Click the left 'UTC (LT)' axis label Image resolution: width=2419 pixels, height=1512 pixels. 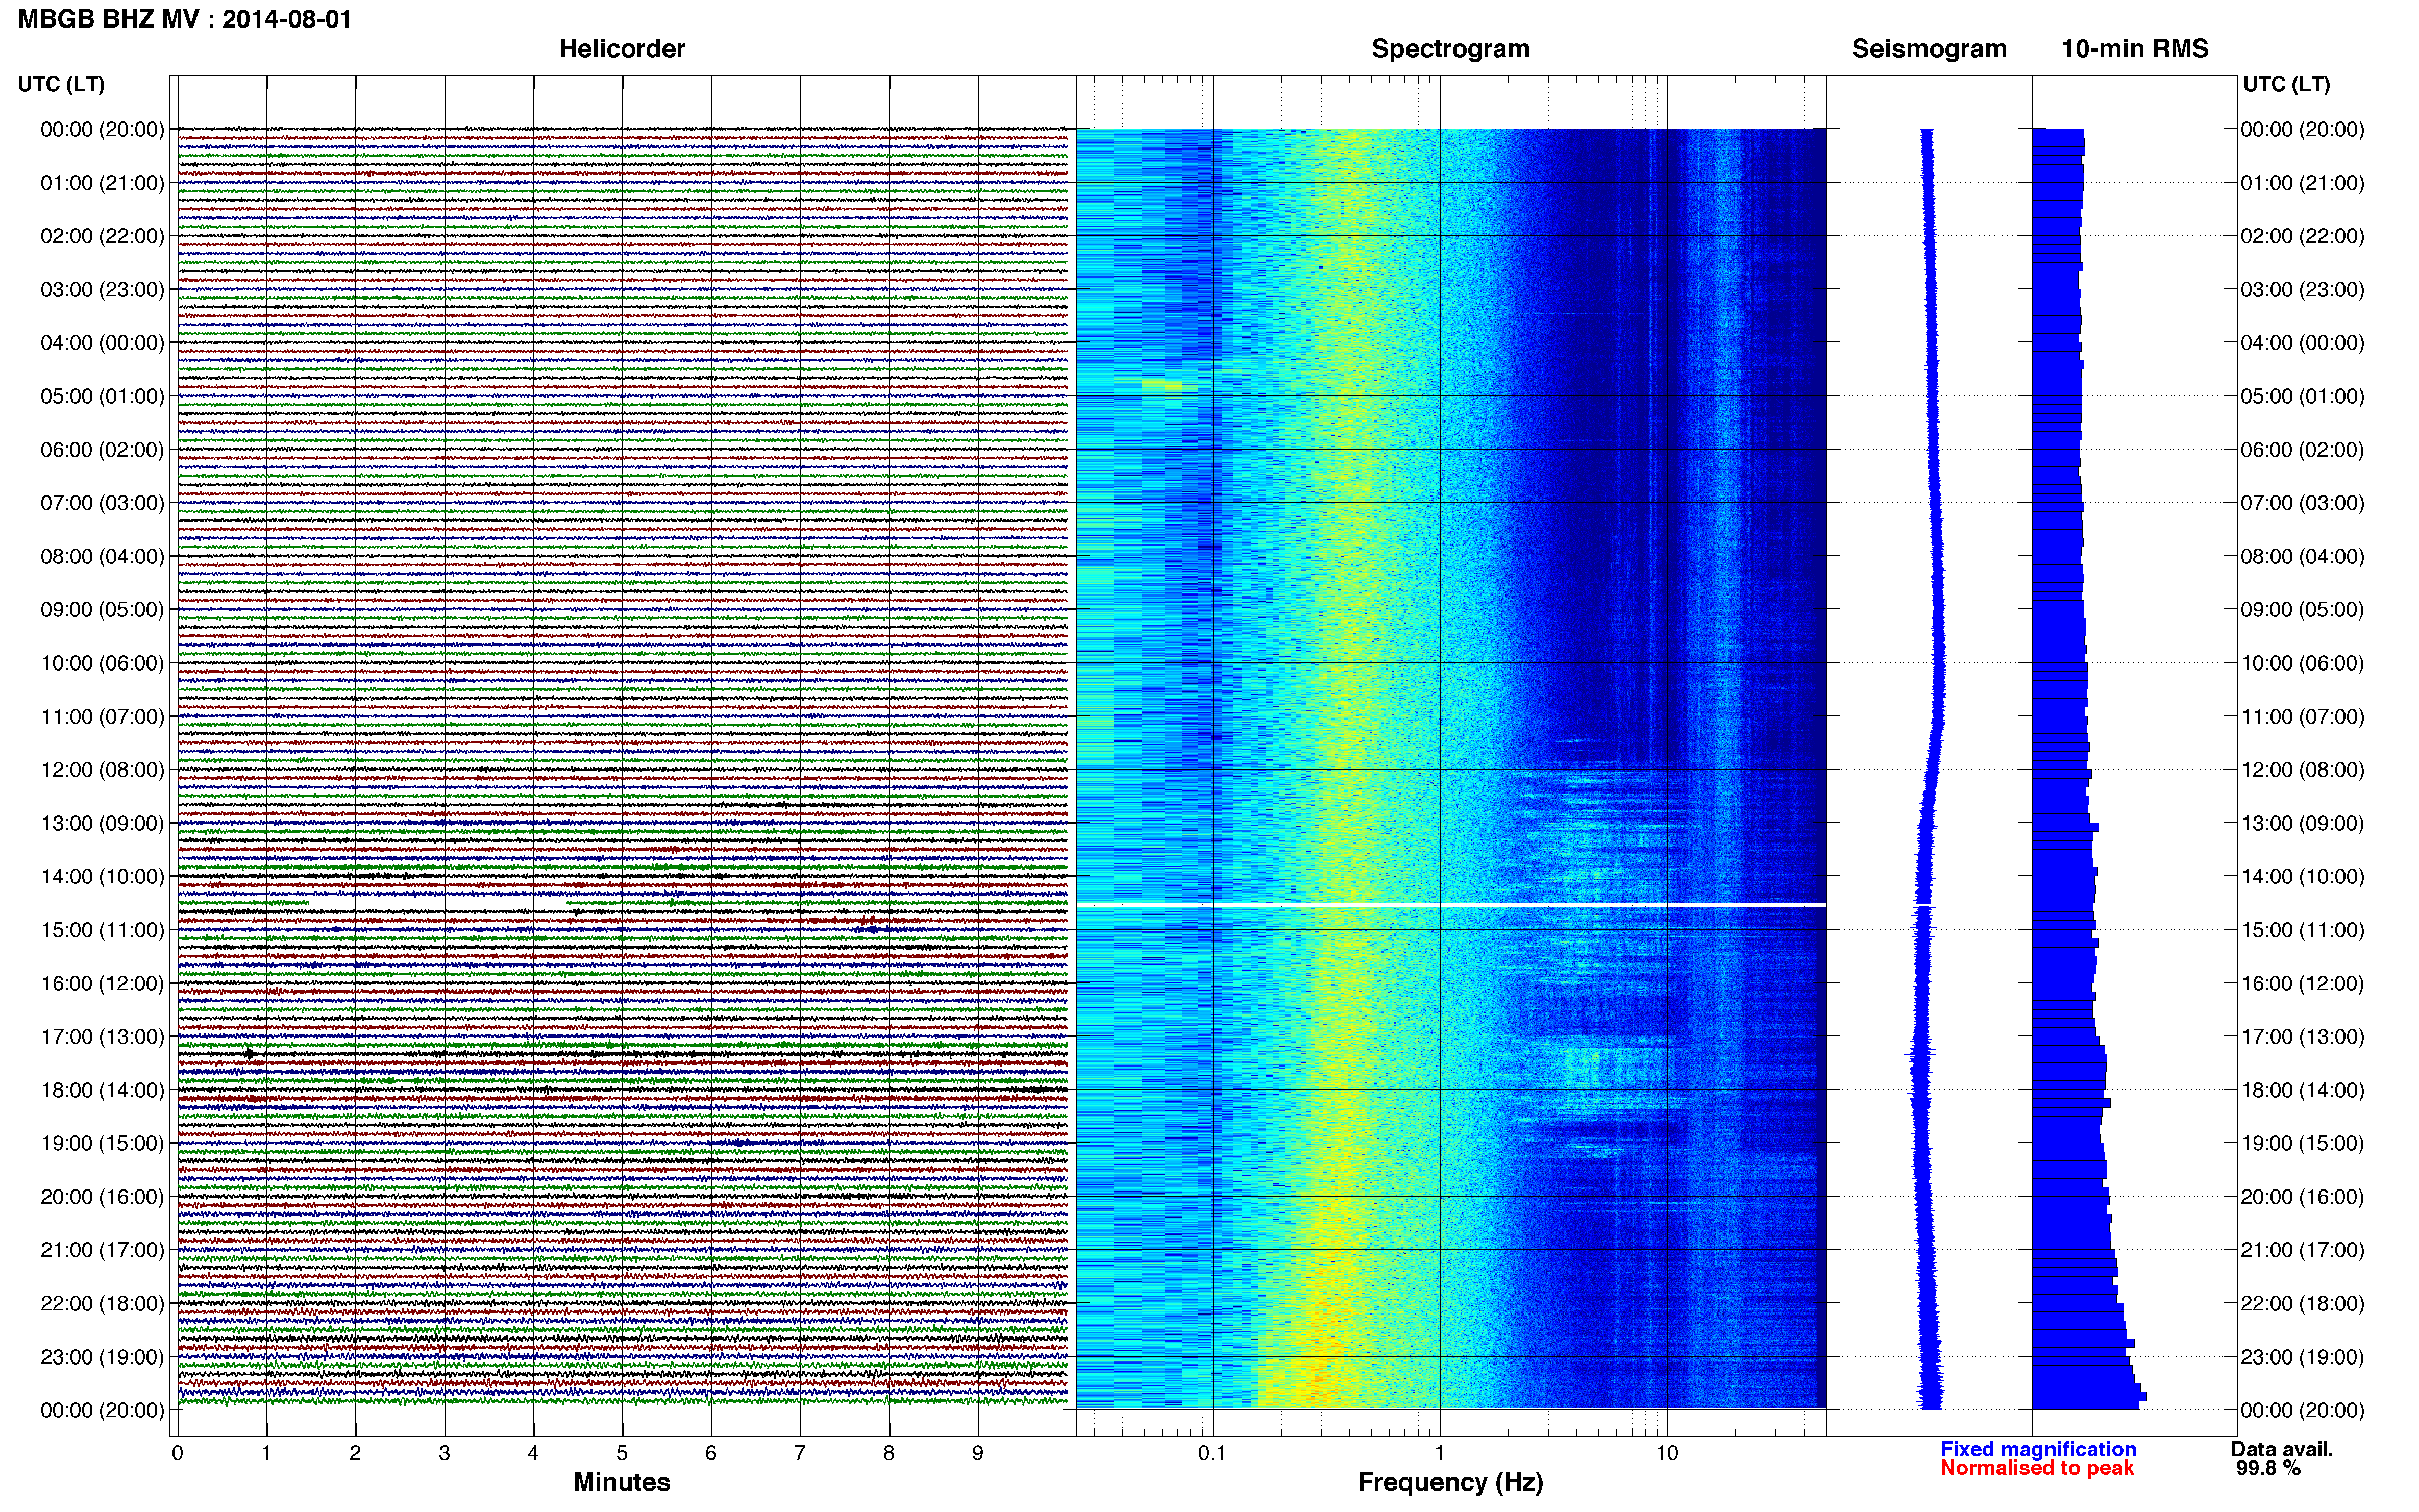(61, 84)
